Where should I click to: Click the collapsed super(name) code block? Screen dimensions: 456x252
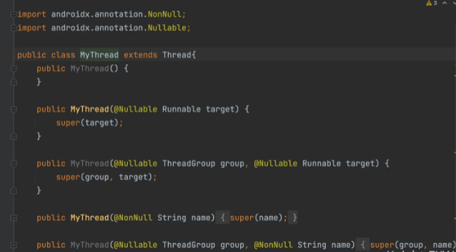click(x=256, y=218)
